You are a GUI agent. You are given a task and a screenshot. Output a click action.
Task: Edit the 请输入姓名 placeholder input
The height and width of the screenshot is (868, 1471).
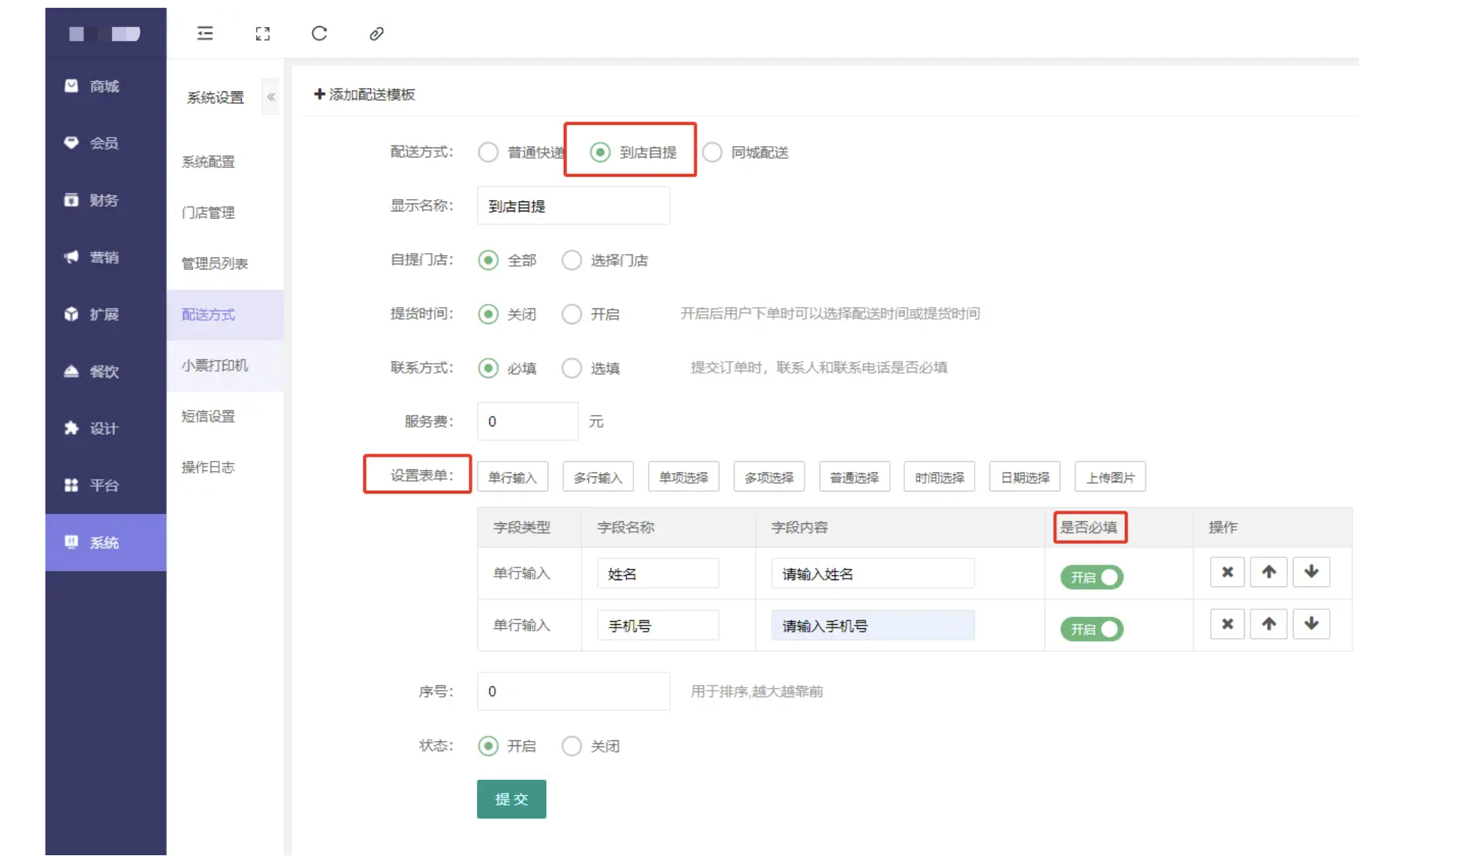point(872,574)
